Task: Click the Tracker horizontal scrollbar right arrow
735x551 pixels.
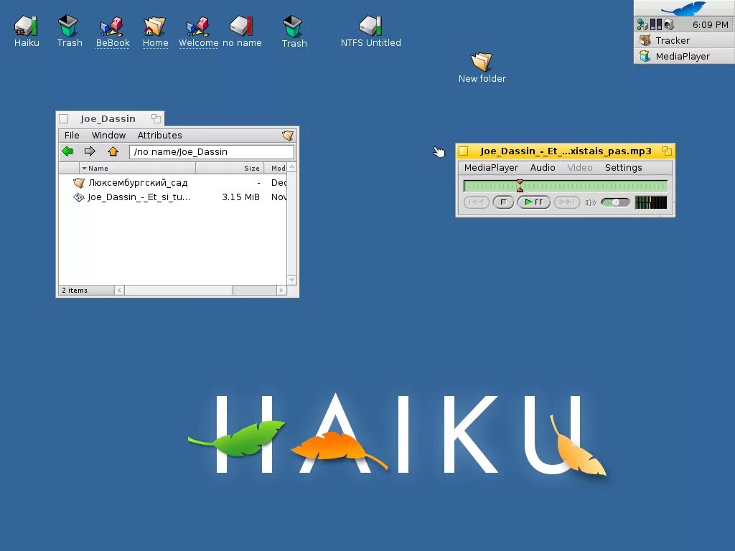Action: pos(281,291)
